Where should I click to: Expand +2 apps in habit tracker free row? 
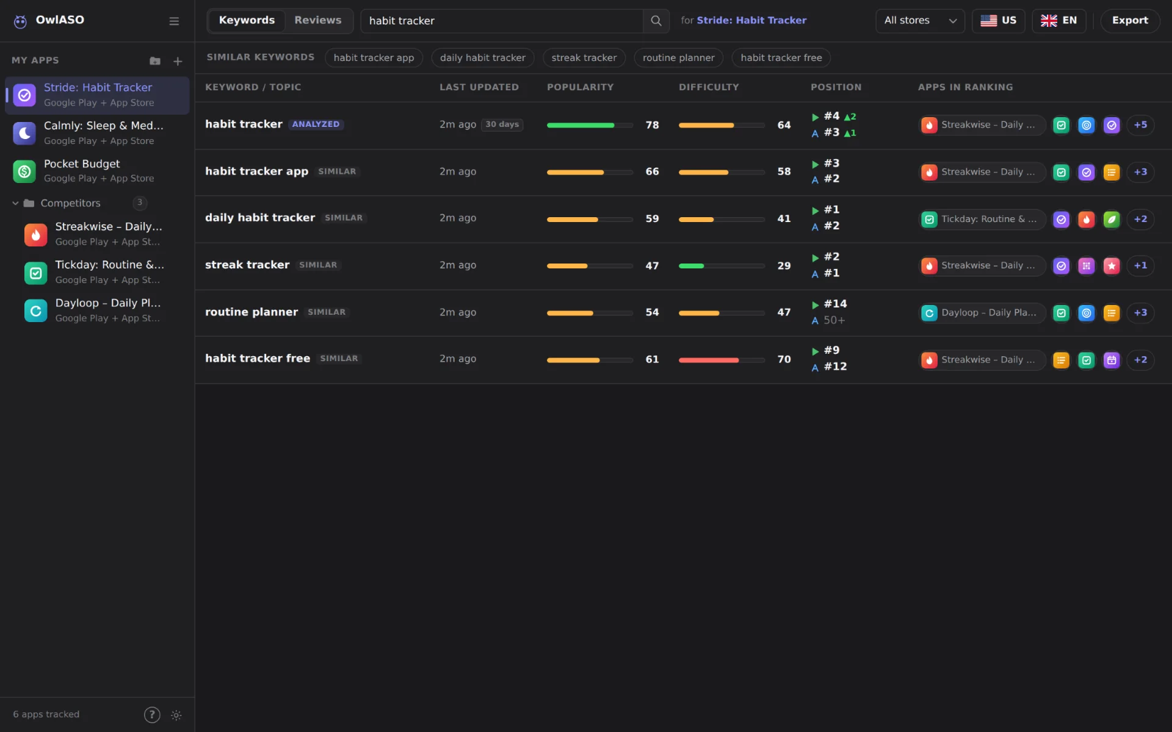click(x=1140, y=360)
